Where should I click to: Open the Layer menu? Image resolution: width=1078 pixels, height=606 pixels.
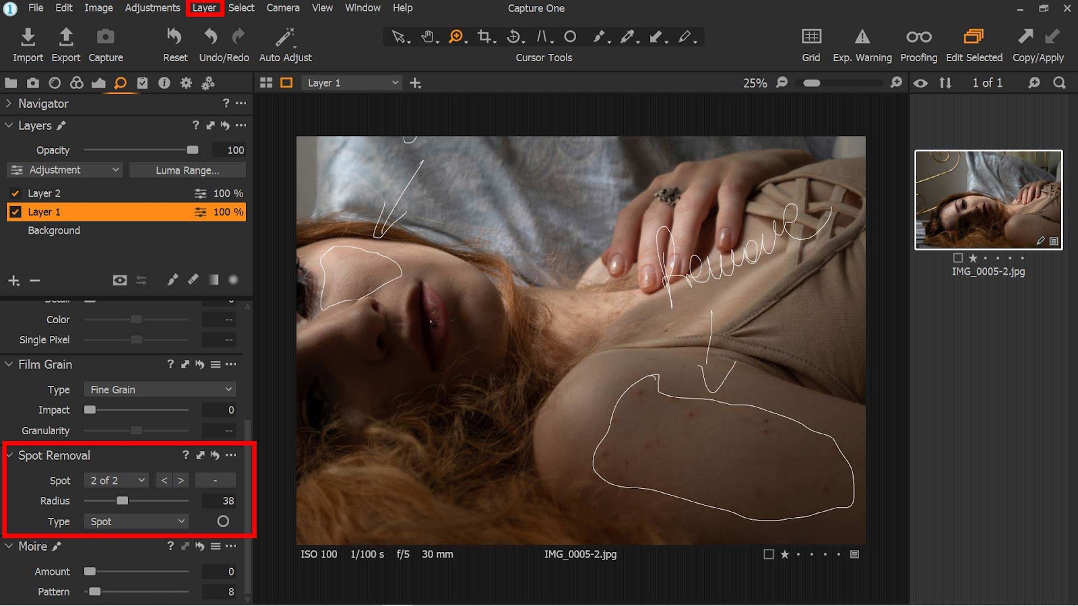coord(204,8)
